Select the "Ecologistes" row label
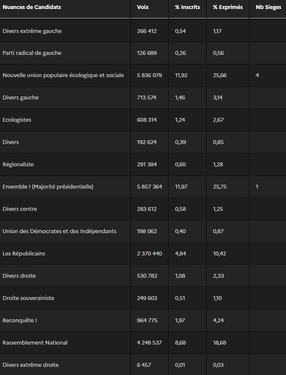 [x=17, y=120]
